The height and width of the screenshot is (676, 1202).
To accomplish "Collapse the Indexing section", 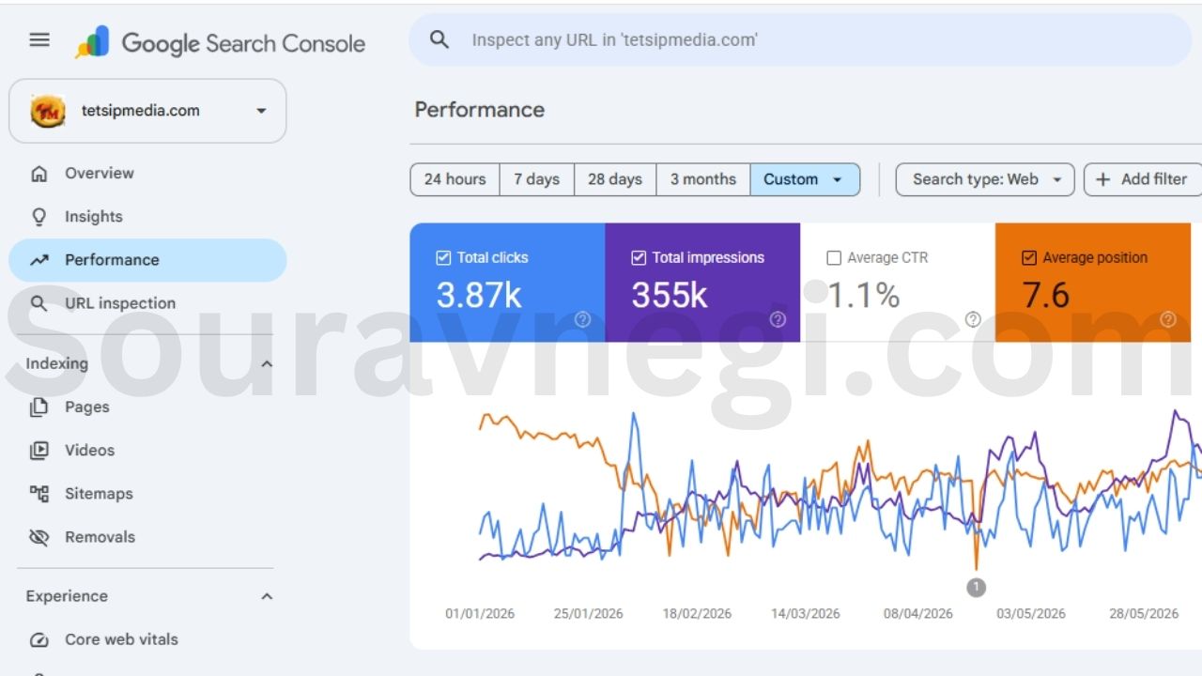I will pyautogui.click(x=267, y=364).
